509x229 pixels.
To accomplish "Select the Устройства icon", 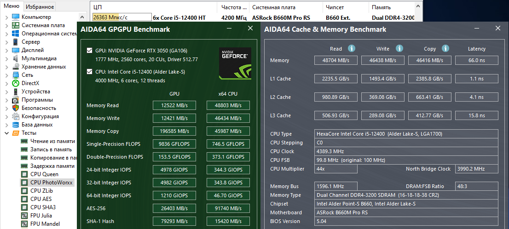I will point(15,92).
